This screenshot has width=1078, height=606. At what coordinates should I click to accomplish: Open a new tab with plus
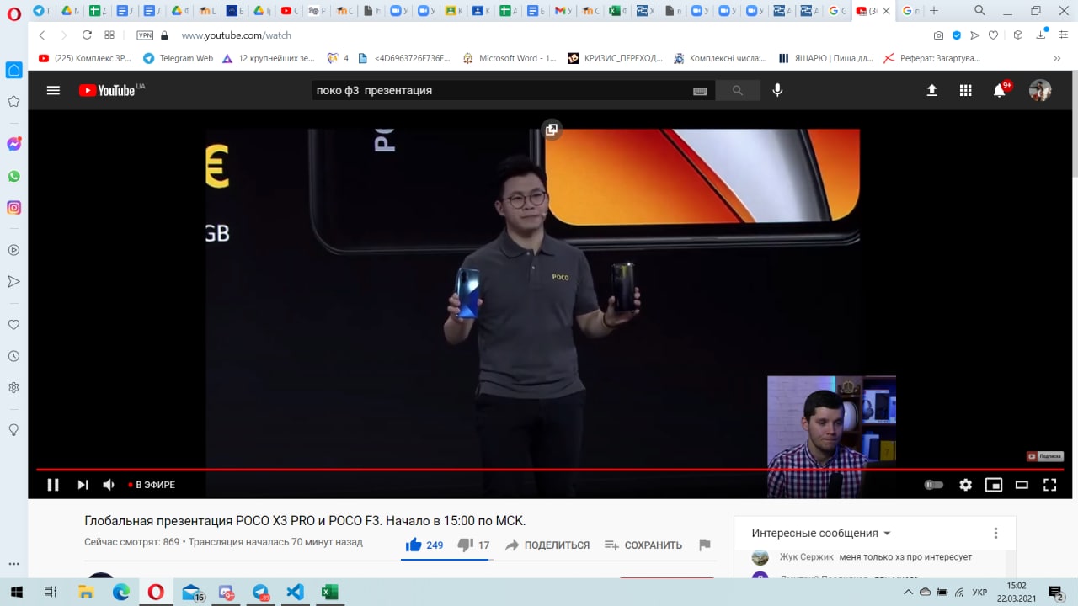coord(934,11)
